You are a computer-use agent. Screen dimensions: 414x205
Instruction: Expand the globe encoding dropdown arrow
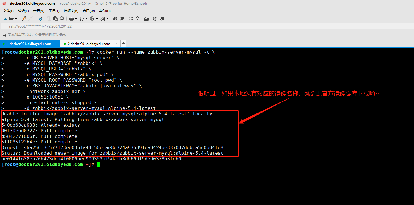point(97,19)
